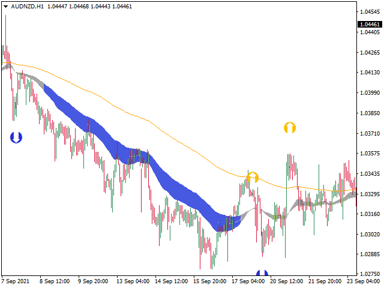
Task: Click the 1.03295 price scale label
Action: [370, 194]
